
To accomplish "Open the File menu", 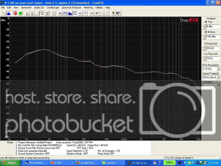I will tap(3, 8).
